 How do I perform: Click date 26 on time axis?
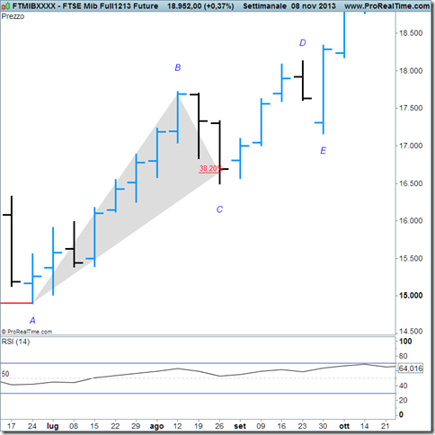click(x=219, y=426)
